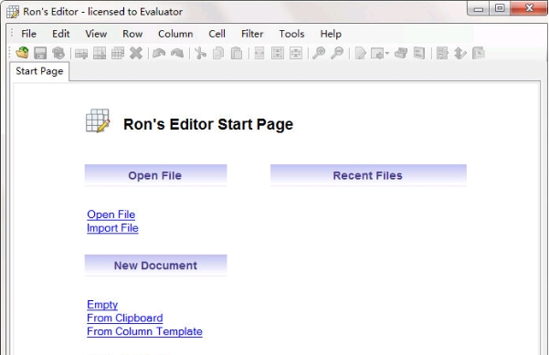Click the Zoom In magnifier icon
Viewport: 549px width, 355px height.
click(319, 53)
